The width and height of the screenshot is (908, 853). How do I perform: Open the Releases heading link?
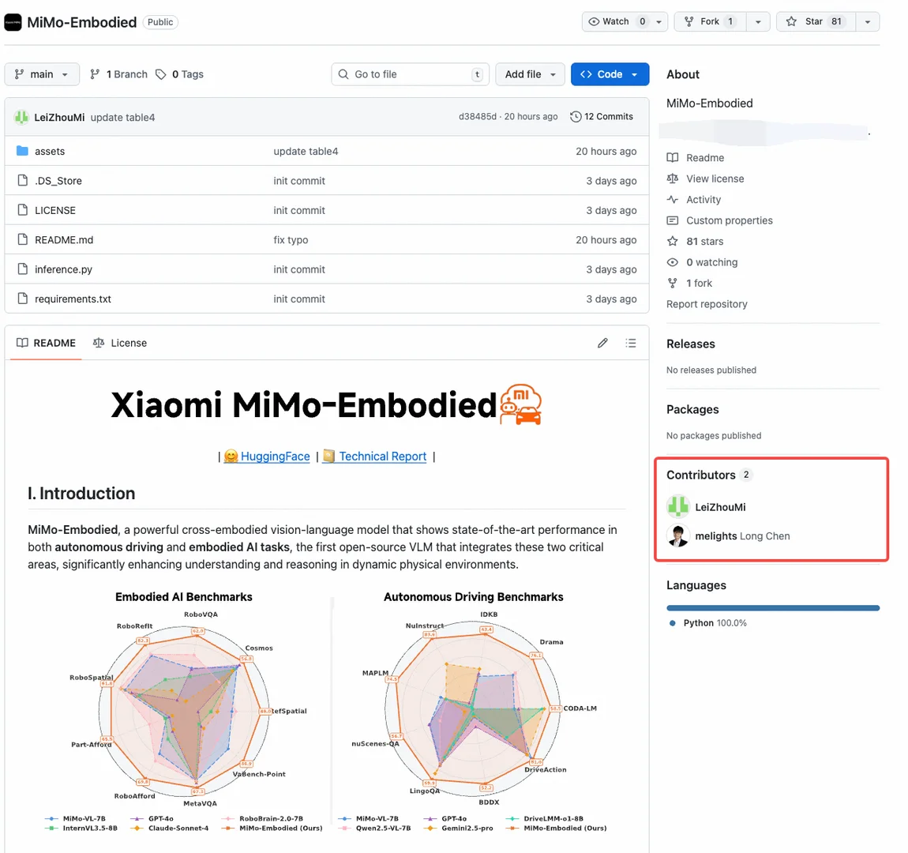[690, 344]
